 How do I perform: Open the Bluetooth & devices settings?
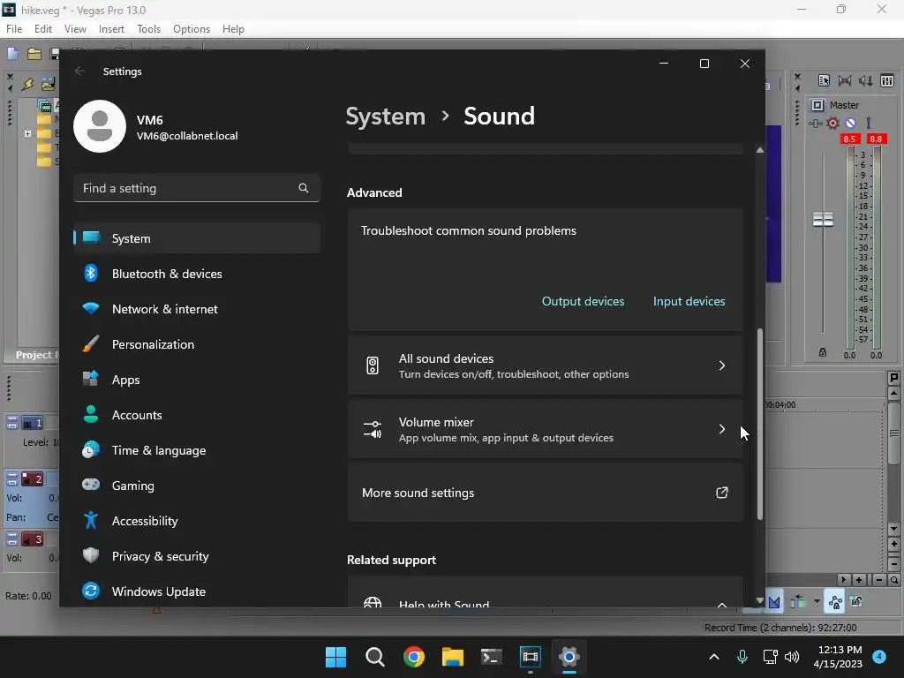(197, 274)
